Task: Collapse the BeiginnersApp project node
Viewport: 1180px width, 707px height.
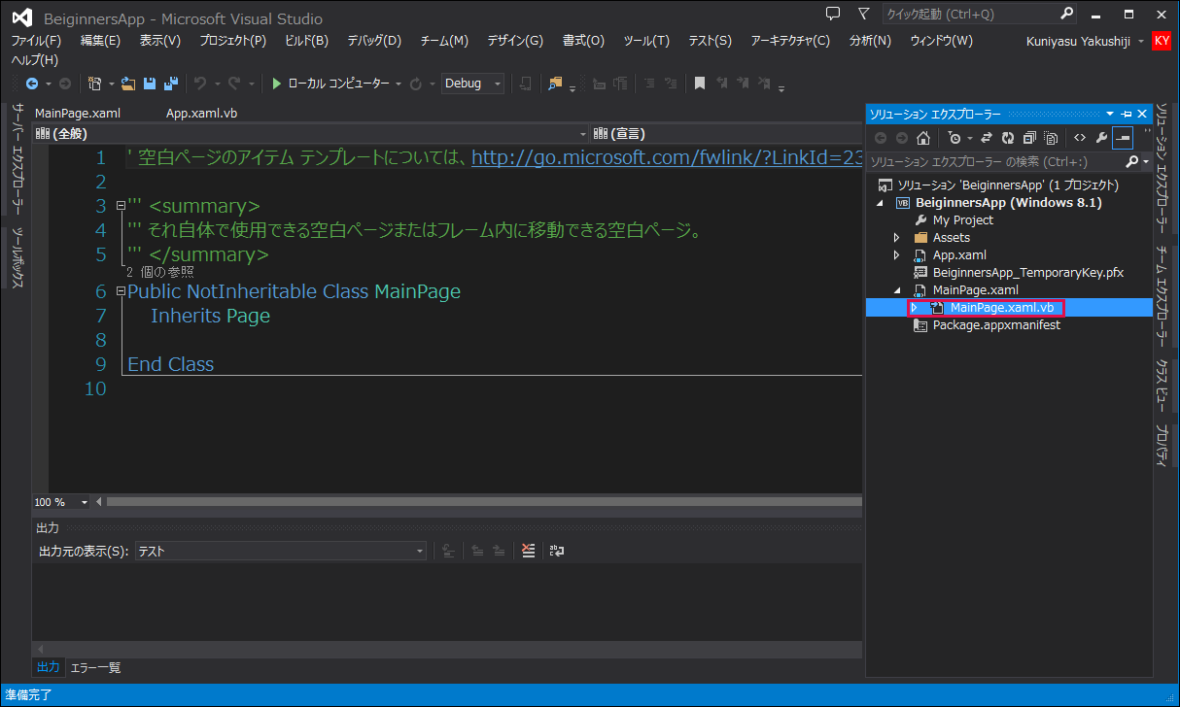Action: tap(881, 203)
